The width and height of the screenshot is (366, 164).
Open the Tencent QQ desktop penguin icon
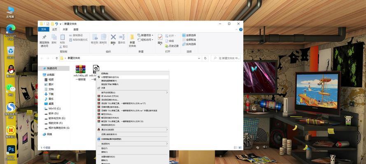pyautogui.click(x=11, y=71)
